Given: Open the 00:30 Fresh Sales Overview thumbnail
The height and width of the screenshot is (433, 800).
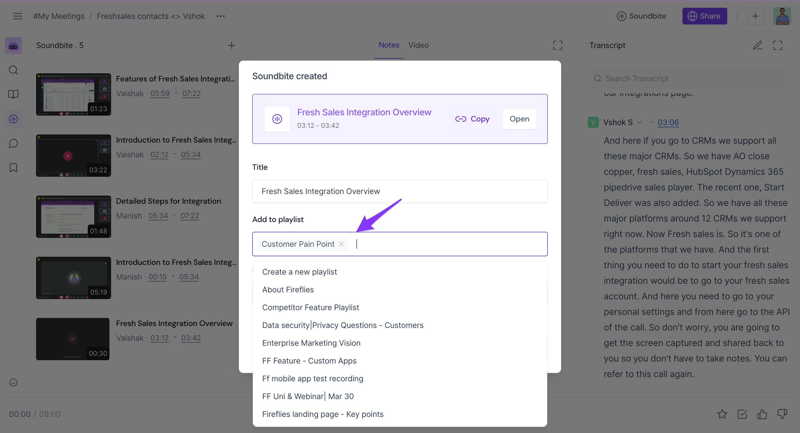Looking at the screenshot, I should (73, 339).
